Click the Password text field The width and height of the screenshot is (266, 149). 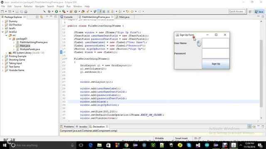click(x=216, y=53)
